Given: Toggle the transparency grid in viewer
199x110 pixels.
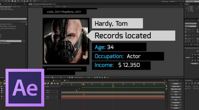Looking at the screenshot, I should [72, 77].
